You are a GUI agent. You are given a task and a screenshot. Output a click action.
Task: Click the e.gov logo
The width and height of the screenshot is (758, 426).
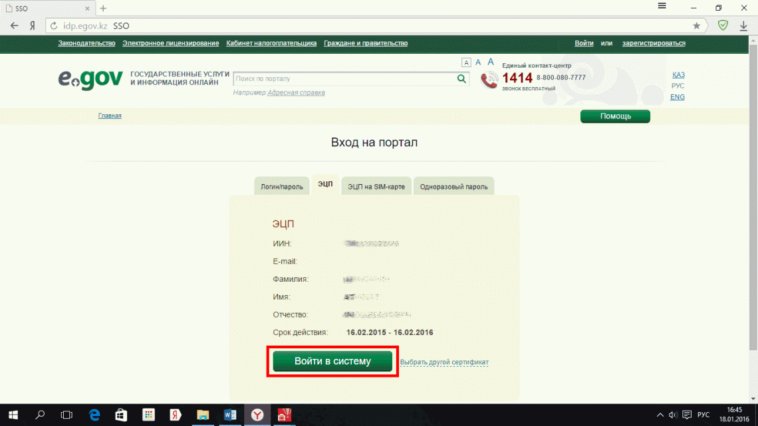[90, 78]
